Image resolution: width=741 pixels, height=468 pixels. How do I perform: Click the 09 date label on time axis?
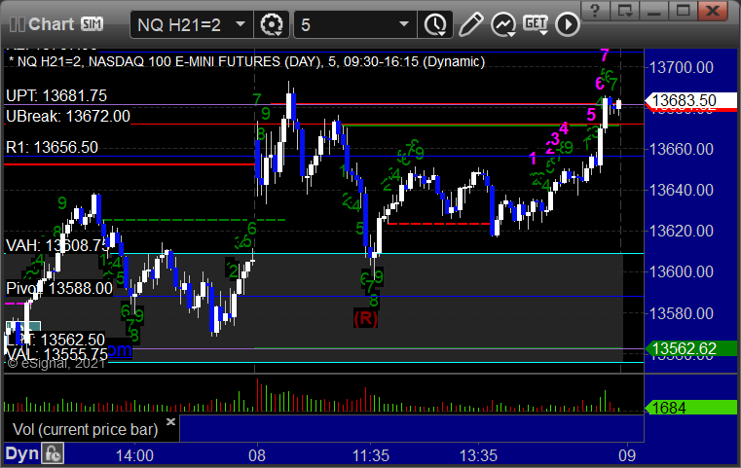pyautogui.click(x=628, y=455)
